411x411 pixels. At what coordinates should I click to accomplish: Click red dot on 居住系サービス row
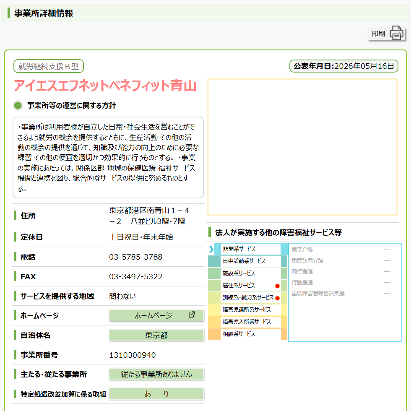[x=277, y=286]
